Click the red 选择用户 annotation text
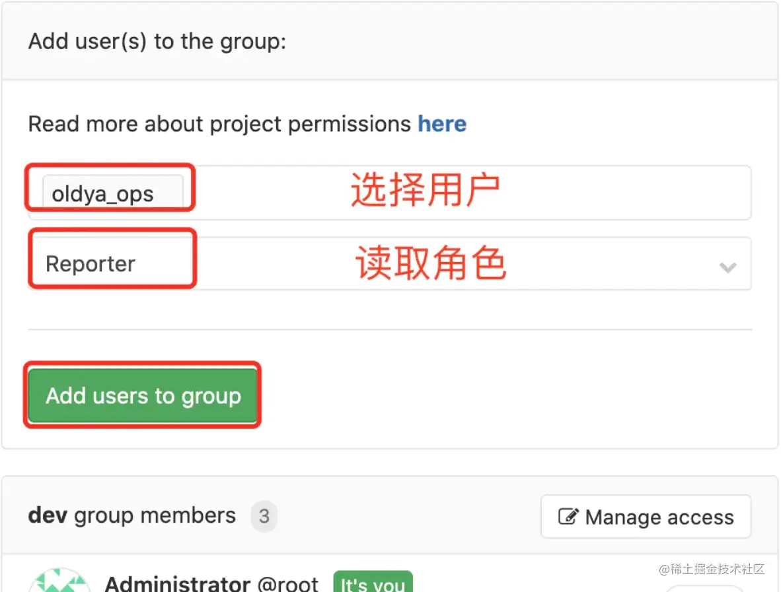The width and height of the screenshot is (781, 592). pos(425,191)
